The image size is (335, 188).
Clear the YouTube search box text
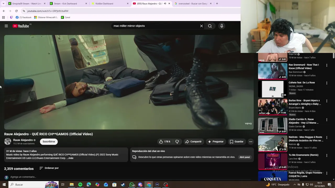[x=202, y=26]
